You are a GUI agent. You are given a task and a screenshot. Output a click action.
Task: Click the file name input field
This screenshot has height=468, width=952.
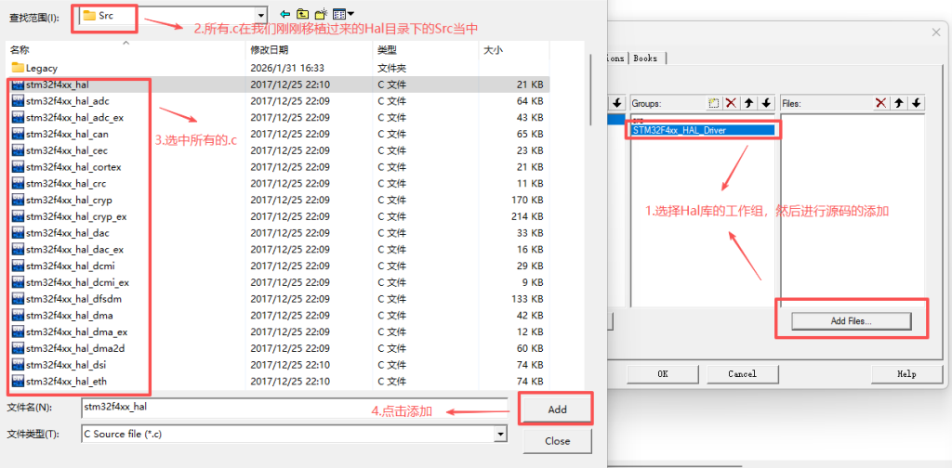point(293,407)
